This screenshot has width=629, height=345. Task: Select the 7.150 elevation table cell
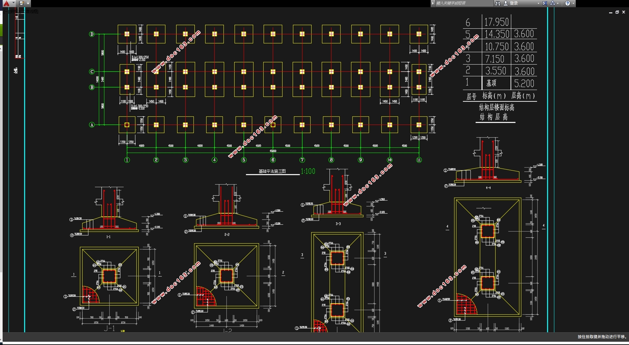(x=495, y=59)
